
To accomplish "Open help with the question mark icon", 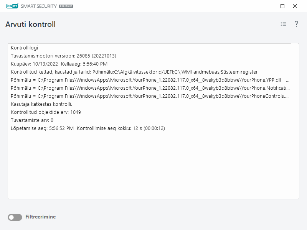I will click(x=296, y=24).
